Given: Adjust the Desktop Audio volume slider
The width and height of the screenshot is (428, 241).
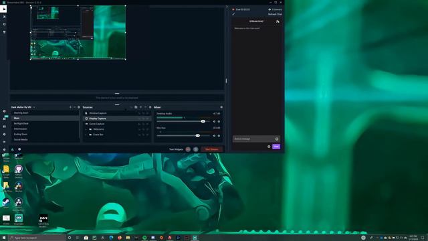Looking at the screenshot, I should (203, 121).
